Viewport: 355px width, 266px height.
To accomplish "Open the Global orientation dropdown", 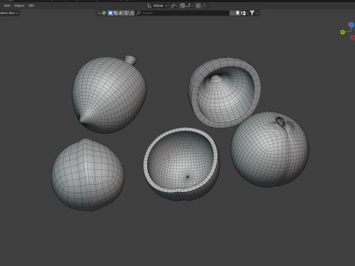I will pyautogui.click(x=160, y=5).
